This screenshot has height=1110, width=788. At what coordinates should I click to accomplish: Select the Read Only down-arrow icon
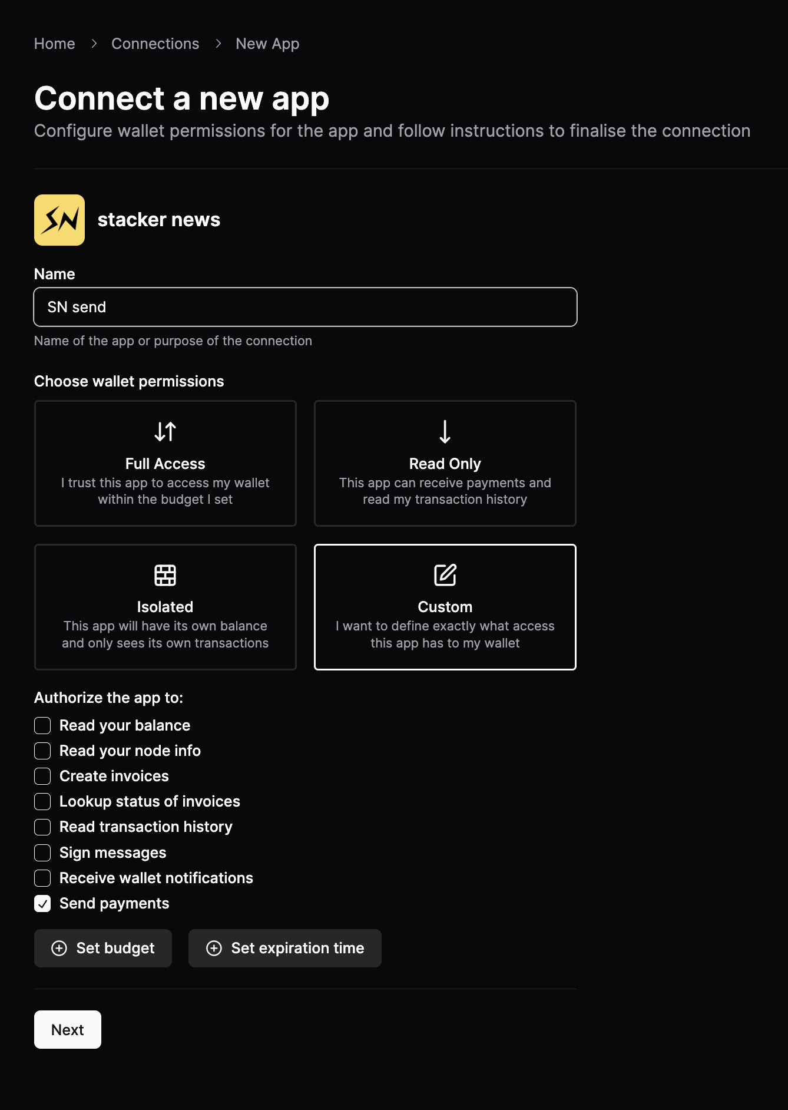445,432
